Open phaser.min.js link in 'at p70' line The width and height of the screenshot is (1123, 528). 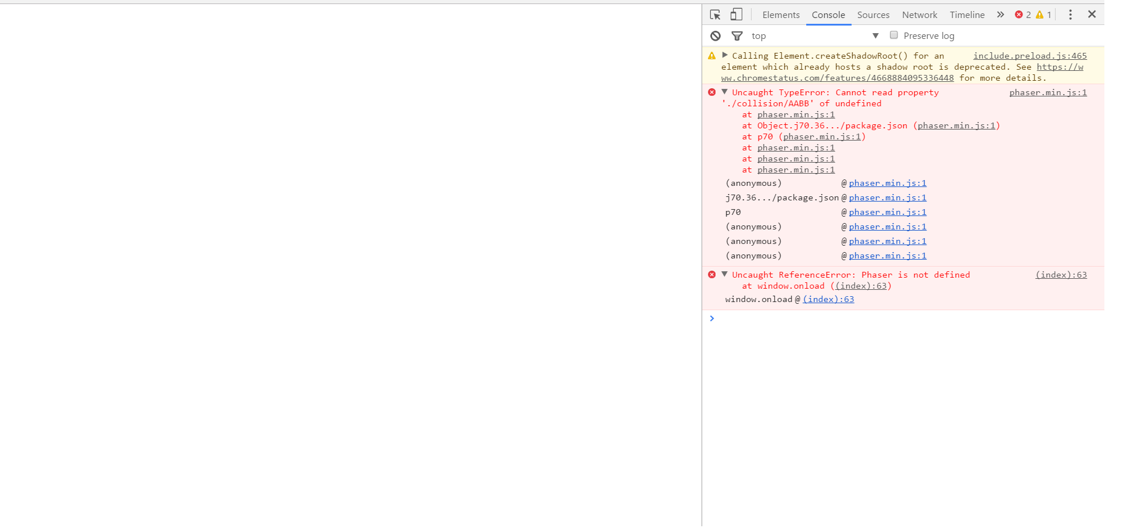point(822,137)
